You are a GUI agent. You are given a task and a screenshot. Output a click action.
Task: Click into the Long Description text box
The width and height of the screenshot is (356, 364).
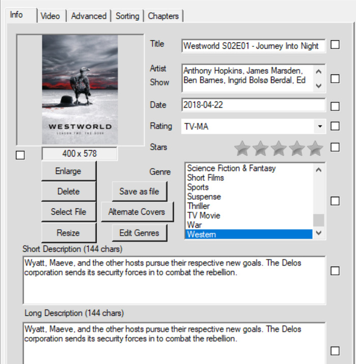[174, 344]
